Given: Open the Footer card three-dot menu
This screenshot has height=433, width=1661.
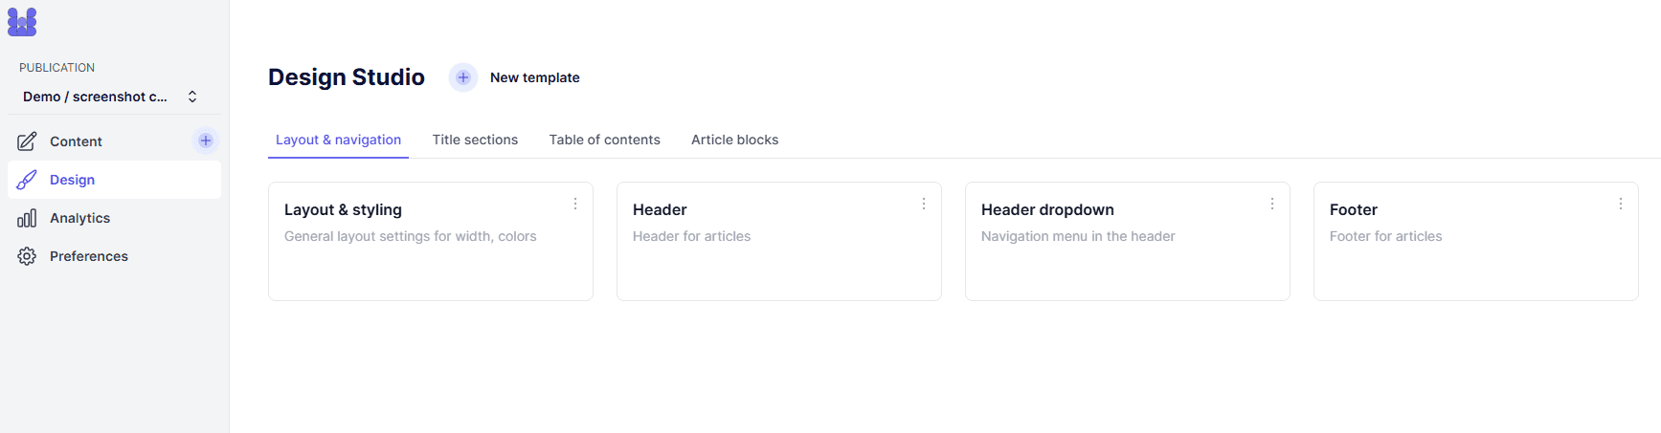Looking at the screenshot, I should click(x=1621, y=204).
